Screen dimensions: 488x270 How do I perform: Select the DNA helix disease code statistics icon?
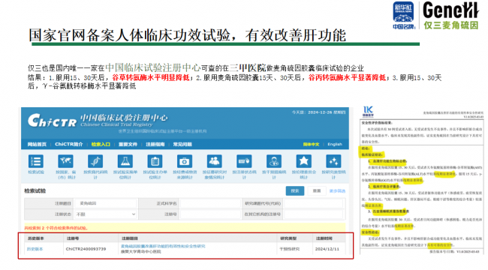pos(95,161)
